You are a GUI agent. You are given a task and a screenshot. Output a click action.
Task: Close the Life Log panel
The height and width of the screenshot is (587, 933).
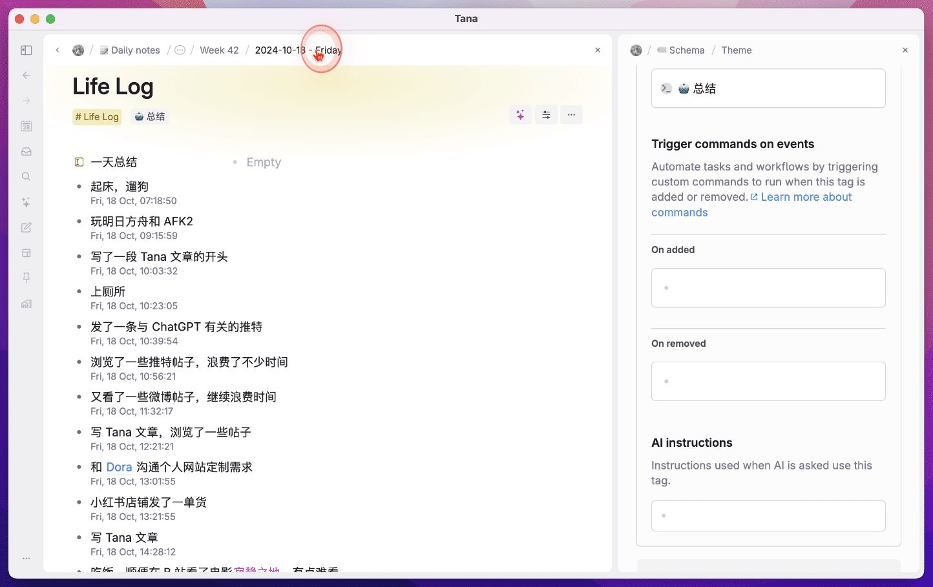(598, 50)
